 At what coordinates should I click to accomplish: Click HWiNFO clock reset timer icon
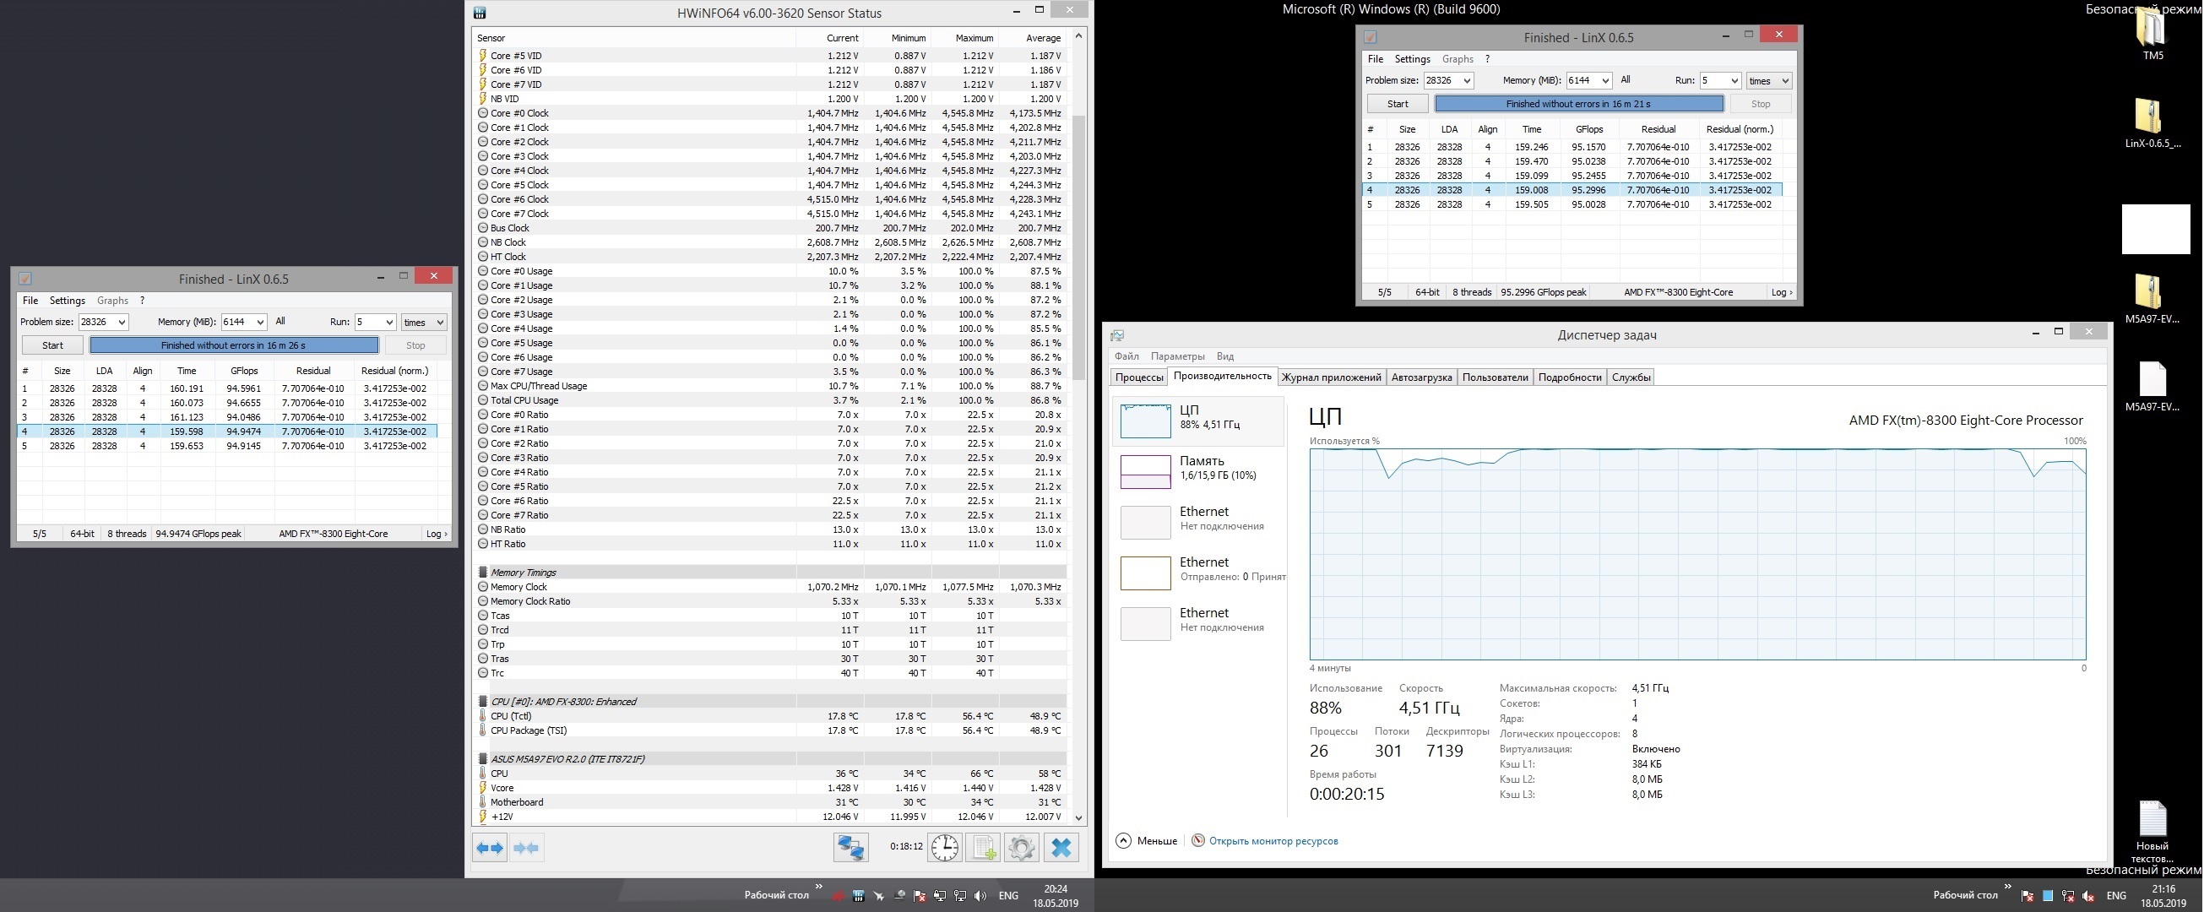point(945,848)
